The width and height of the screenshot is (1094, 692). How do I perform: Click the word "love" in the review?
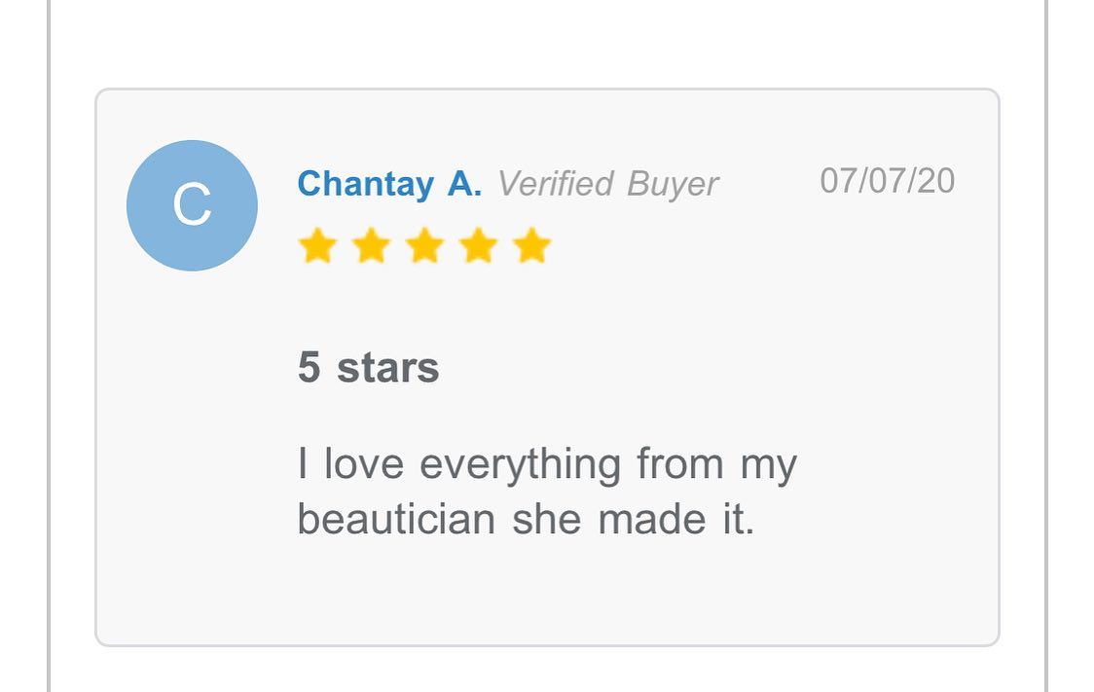[363, 464]
